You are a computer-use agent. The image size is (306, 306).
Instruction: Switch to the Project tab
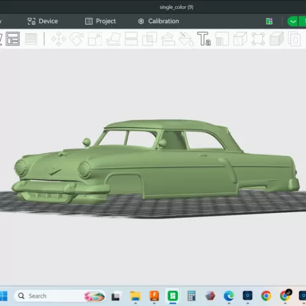100,21
